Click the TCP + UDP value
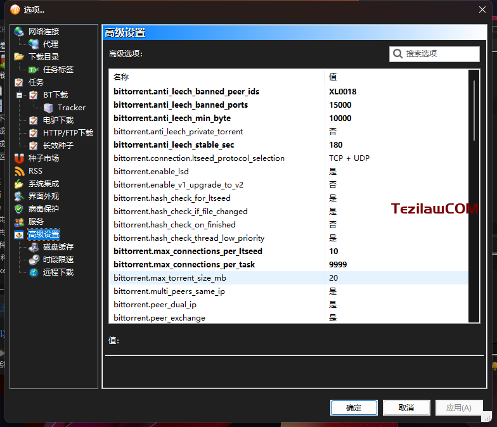 [349, 158]
